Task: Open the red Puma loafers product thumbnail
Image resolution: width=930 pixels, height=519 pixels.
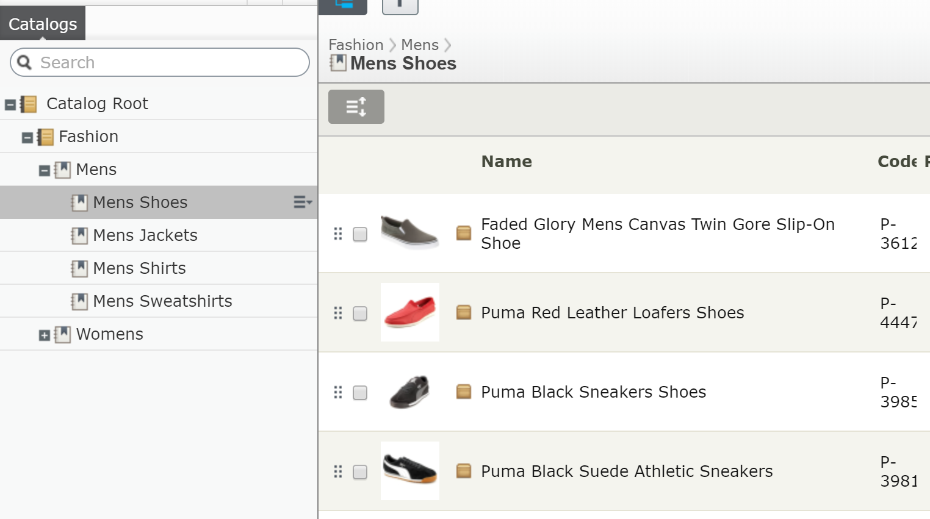Action: pos(409,312)
